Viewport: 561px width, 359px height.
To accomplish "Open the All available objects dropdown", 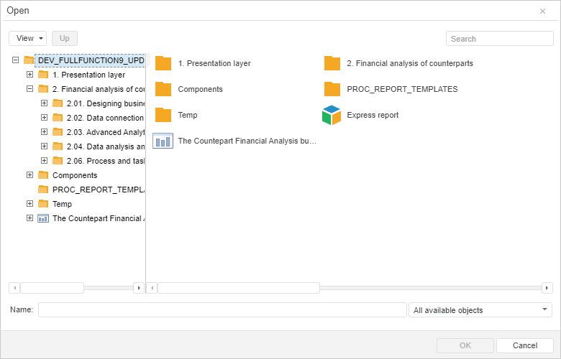I will (480, 310).
